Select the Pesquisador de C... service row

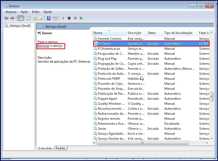[151, 53]
